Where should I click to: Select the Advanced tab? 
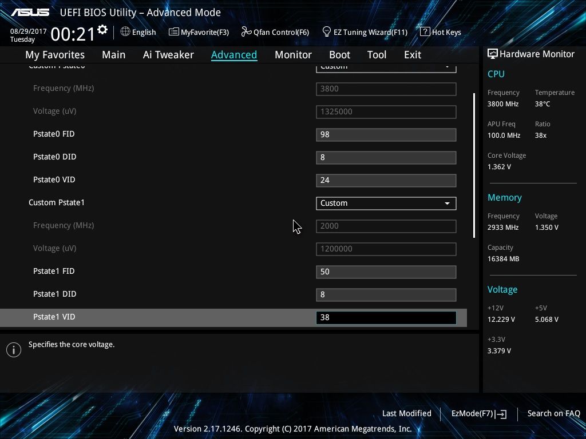(x=234, y=55)
